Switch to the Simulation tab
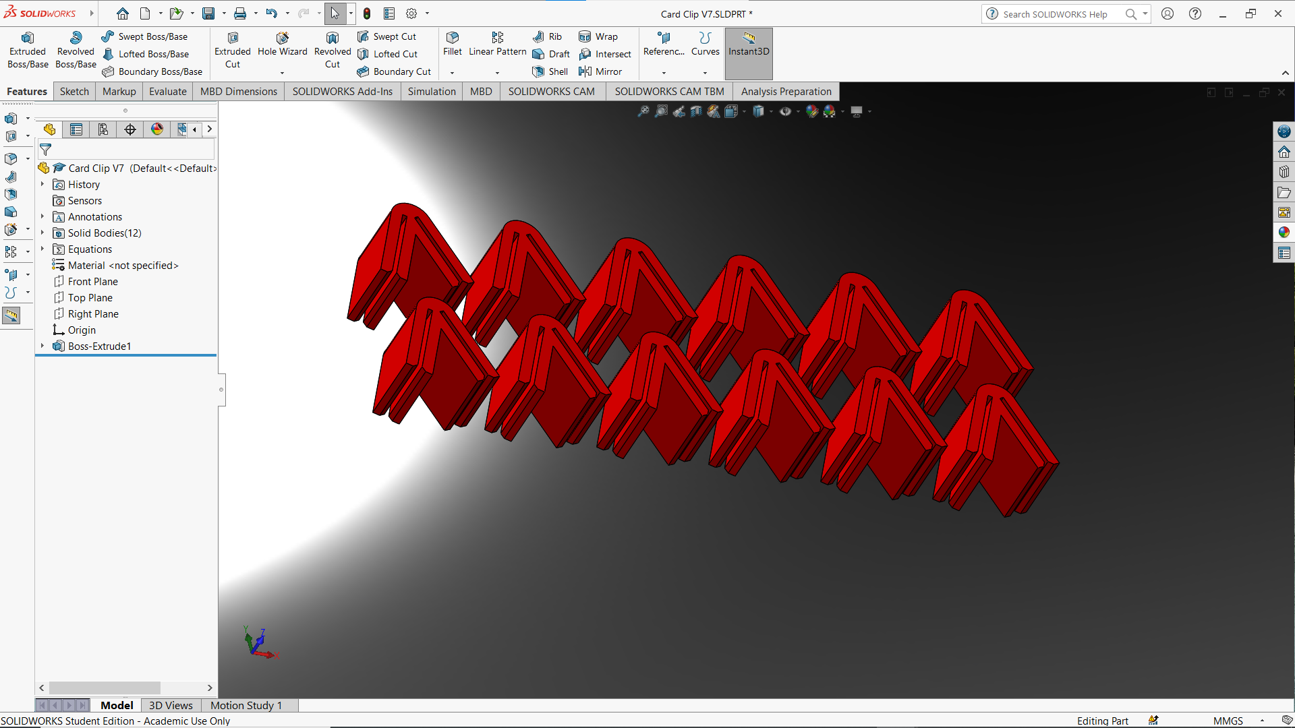The height and width of the screenshot is (728, 1295). 432,91
